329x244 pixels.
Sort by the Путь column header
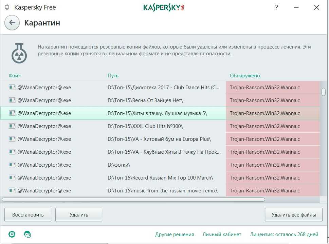(x=113, y=76)
